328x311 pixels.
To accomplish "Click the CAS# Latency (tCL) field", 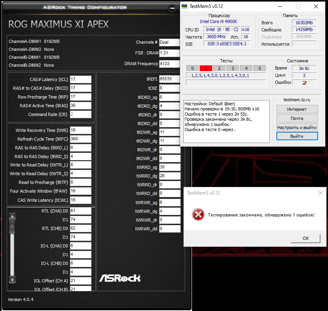I will pos(81,79).
